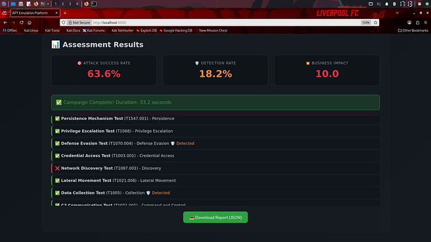
Task: Click the orange tray icon beside the clock
Action: 419,4
